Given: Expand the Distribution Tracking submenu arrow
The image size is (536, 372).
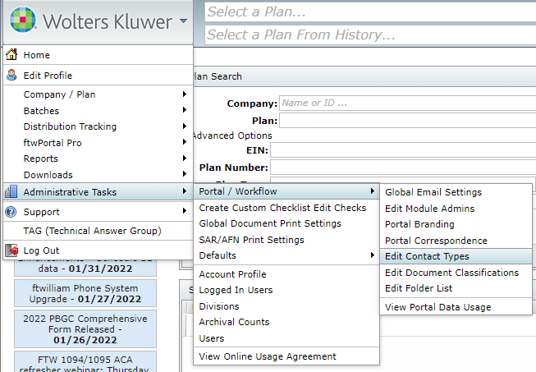Looking at the screenshot, I should point(185,126).
